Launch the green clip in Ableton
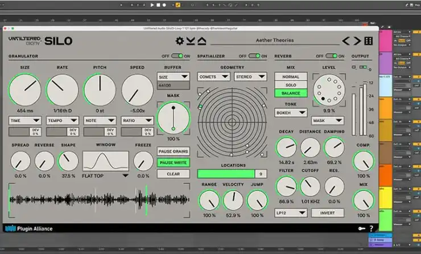Image resolution: width=421 pixels, height=254 pixels. tap(386, 220)
